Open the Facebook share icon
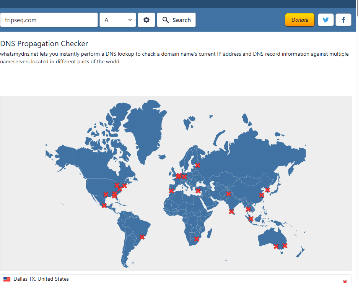Image resolution: width=358 pixels, height=283 pixels. tap(343, 20)
